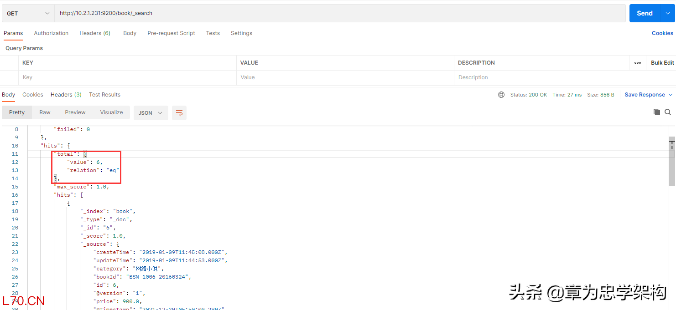Click the Description input field
Screen dimensions: 676x310
541,77
